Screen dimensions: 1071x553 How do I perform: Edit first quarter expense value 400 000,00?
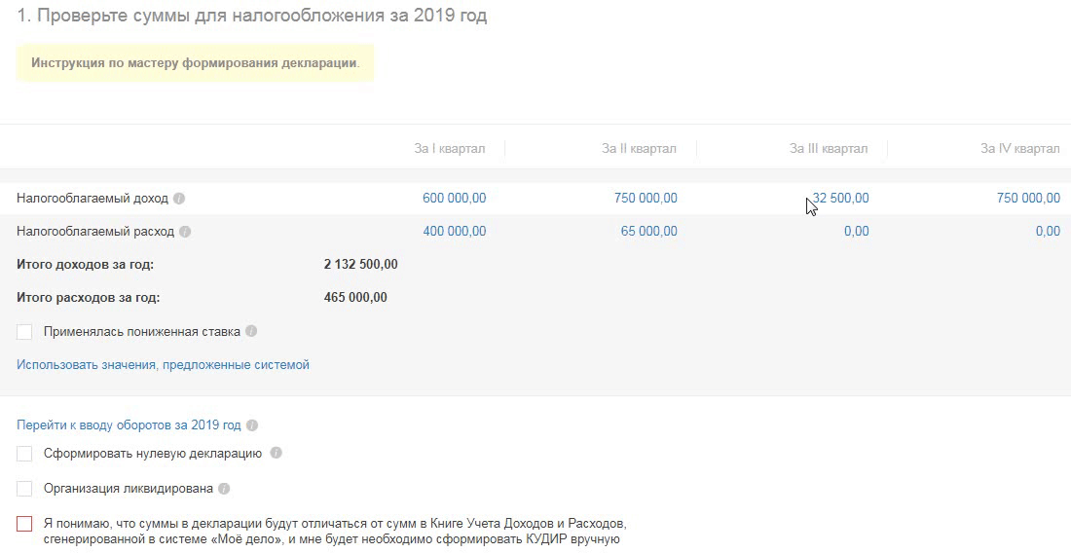454,232
